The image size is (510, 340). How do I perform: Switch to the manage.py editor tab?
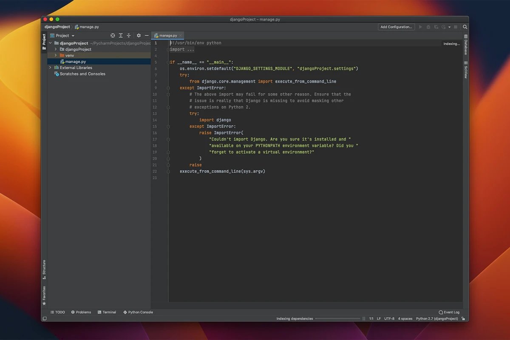[x=167, y=35]
